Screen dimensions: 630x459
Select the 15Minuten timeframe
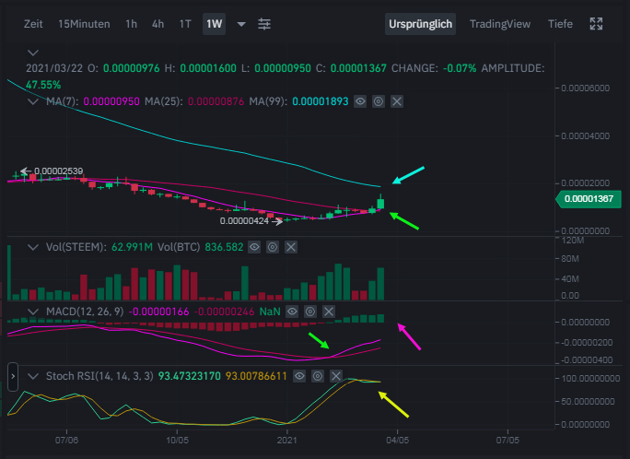[84, 23]
